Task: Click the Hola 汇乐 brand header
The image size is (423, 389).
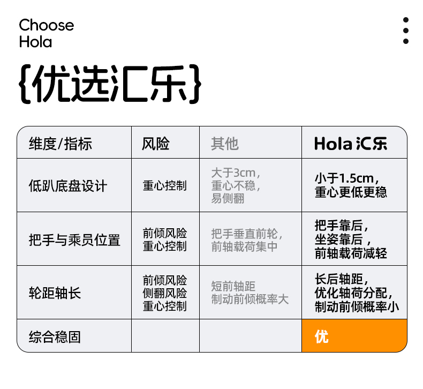Action: (351, 144)
